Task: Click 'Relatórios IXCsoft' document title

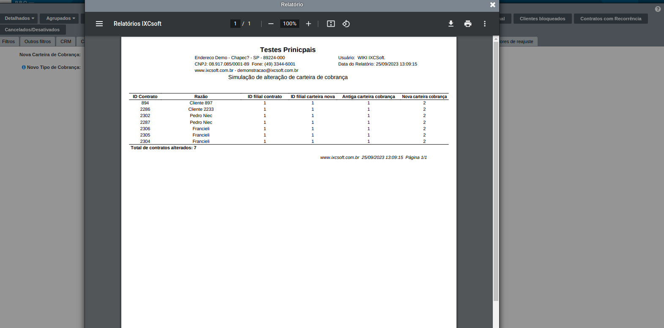Action: click(137, 24)
